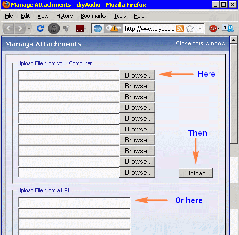Image resolution: width=239 pixels, height=235 pixels.
Task: Click the seventh Browse button
Action: coord(137,140)
